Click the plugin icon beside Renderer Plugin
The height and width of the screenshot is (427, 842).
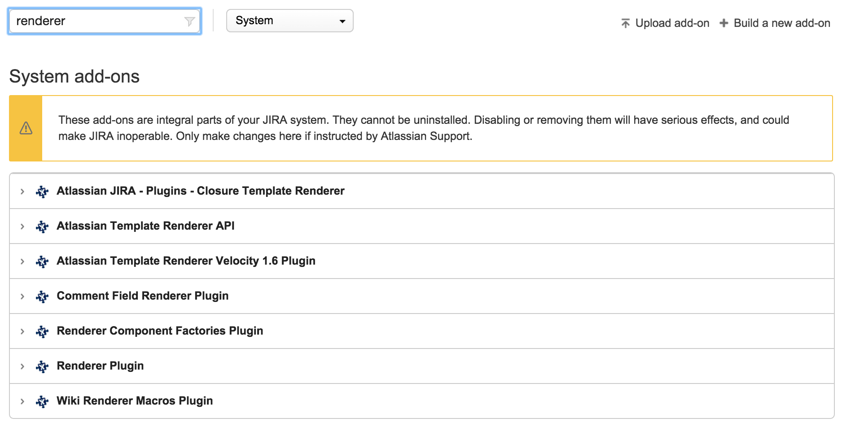[42, 366]
